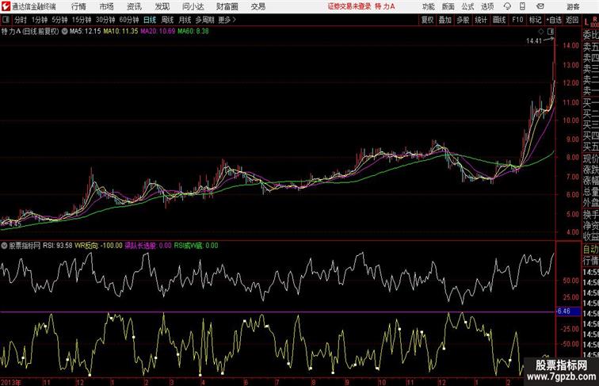Switch to the 15分钟 period tab
This screenshot has height=386, width=599.
click(x=82, y=20)
